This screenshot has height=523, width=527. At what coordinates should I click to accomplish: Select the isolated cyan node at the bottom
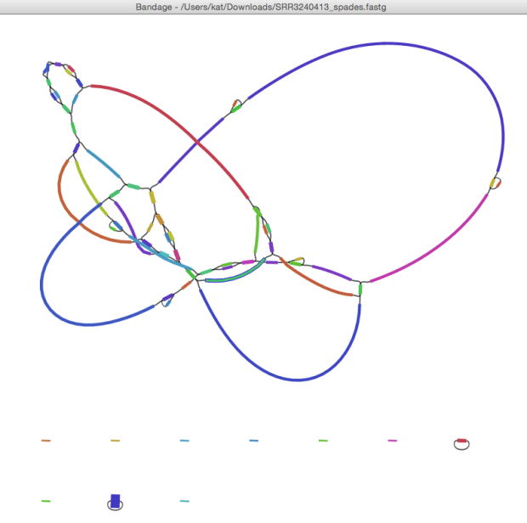tap(184, 501)
